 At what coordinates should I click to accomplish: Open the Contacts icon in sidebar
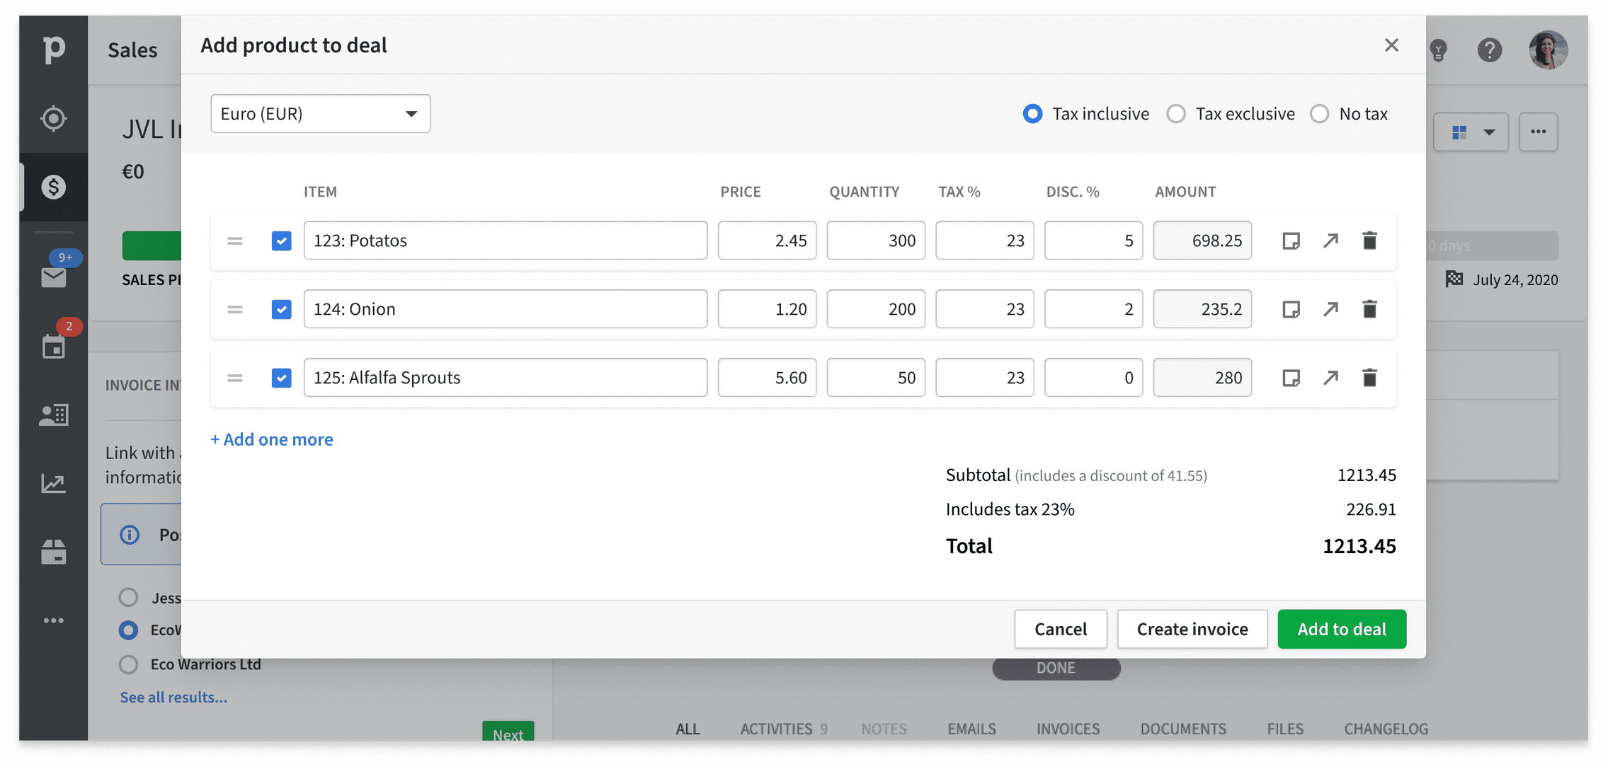(x=54, y=415)
